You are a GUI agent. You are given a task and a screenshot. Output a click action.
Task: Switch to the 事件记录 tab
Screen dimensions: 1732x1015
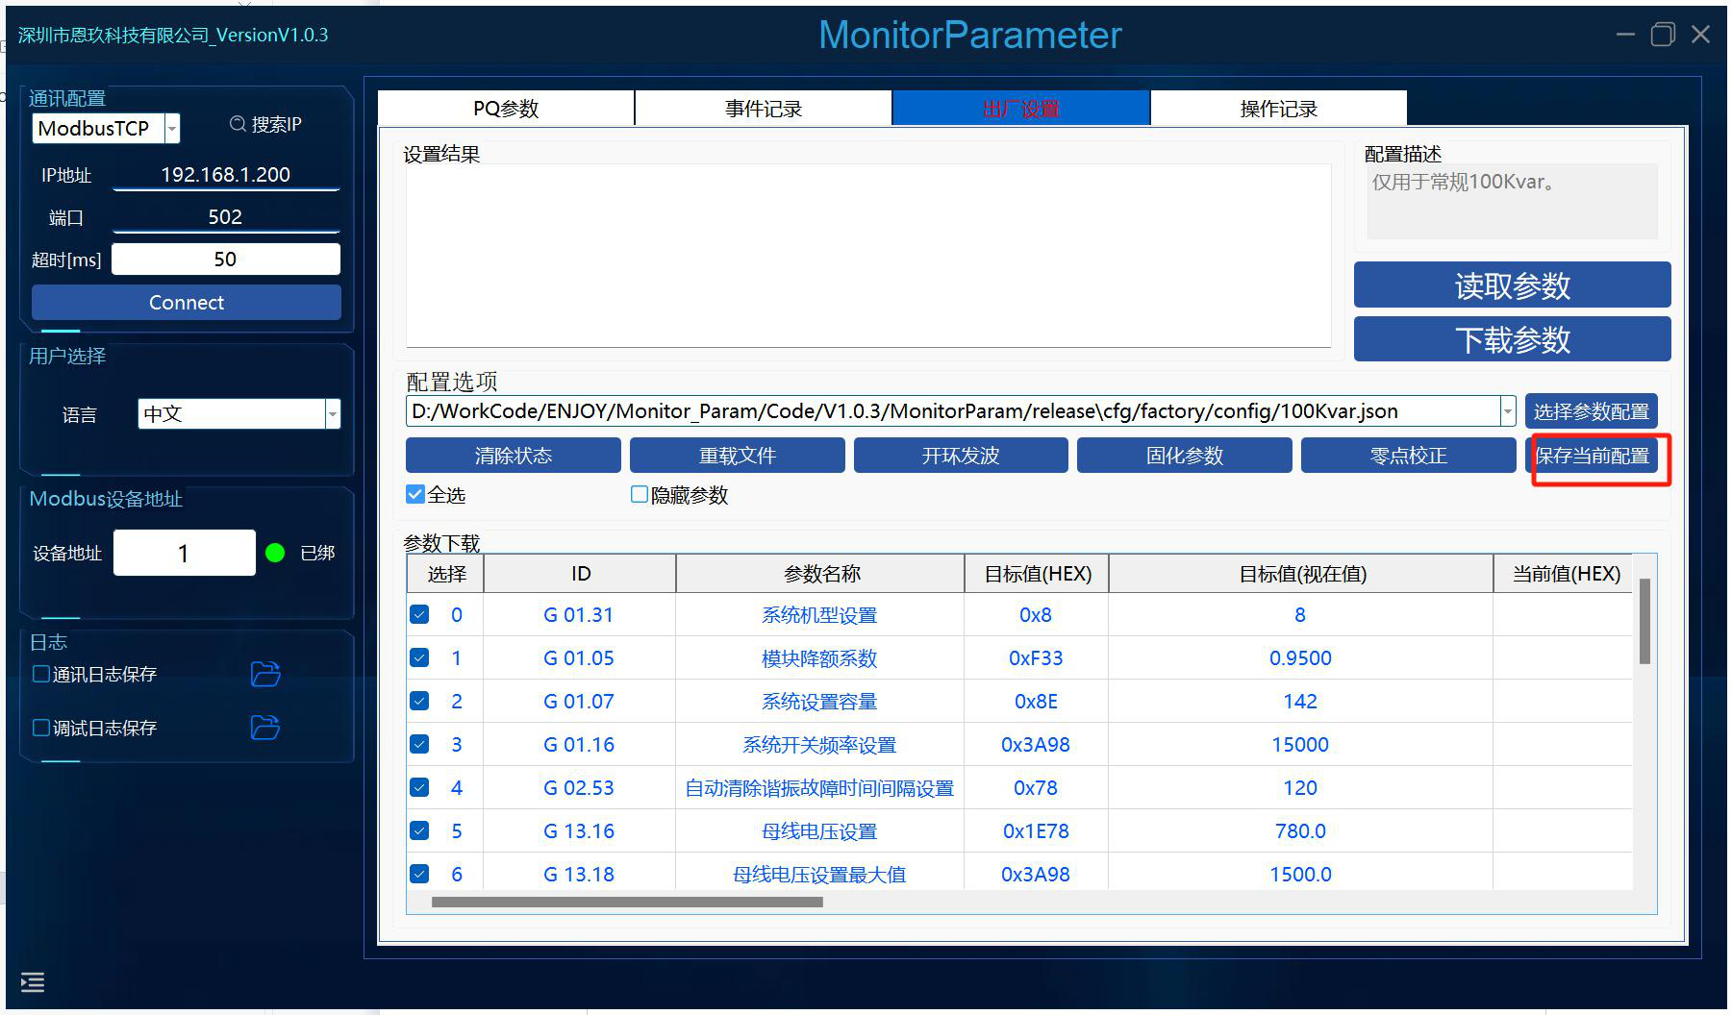[764, 109]
